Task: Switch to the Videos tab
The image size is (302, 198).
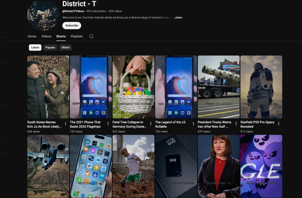Action: click(46, 36)
